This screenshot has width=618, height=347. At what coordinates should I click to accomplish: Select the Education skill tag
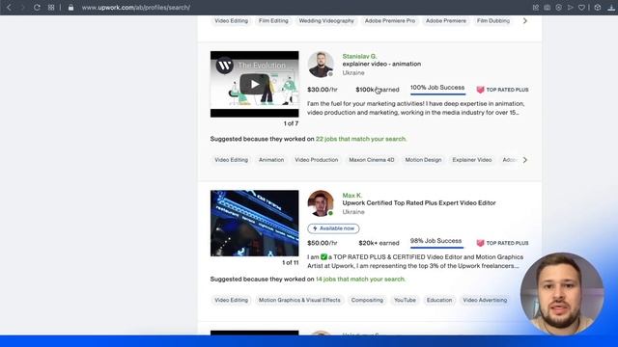coord(439,300)
